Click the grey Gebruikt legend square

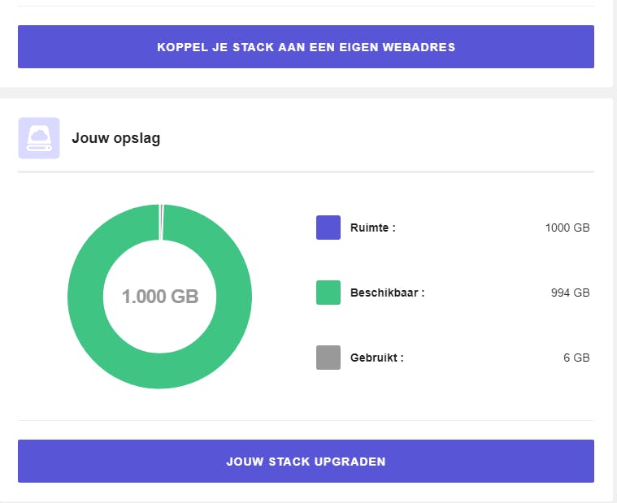328,358
